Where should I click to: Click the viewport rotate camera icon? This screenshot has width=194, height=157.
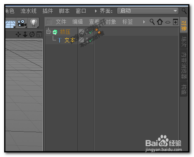[x=32, y=34]
